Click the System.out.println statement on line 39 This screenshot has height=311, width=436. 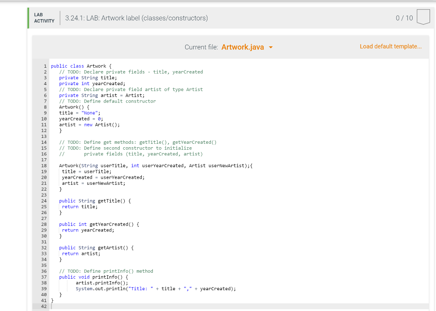(x=156, y=288)
